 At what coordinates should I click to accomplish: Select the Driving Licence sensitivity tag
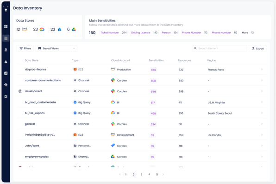[144, 32]
